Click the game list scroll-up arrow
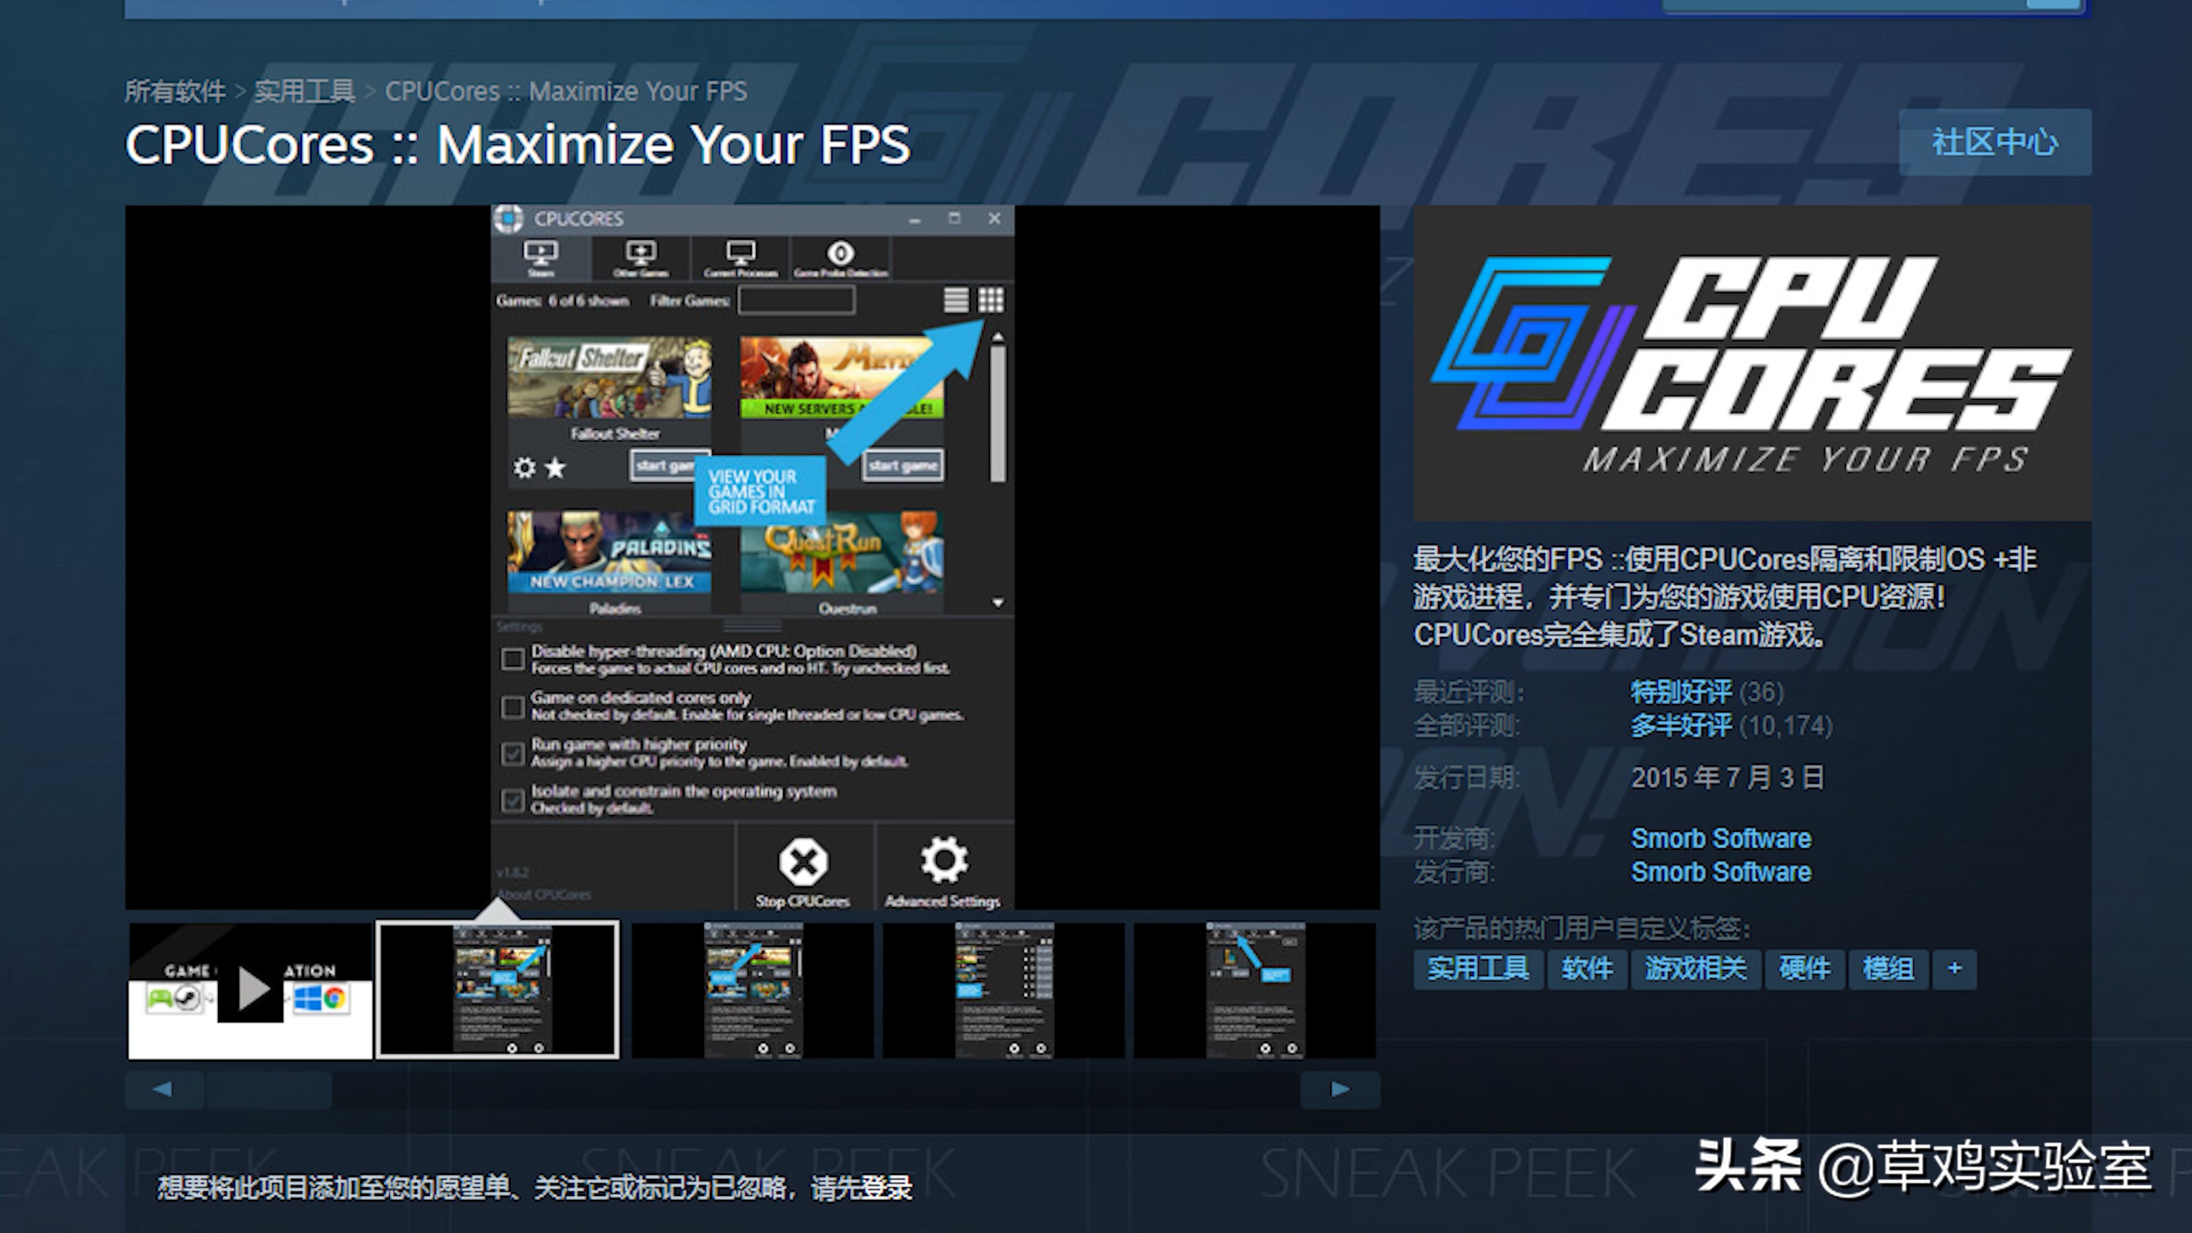Screen dimensions: 2192x1233 pos(998,337)
